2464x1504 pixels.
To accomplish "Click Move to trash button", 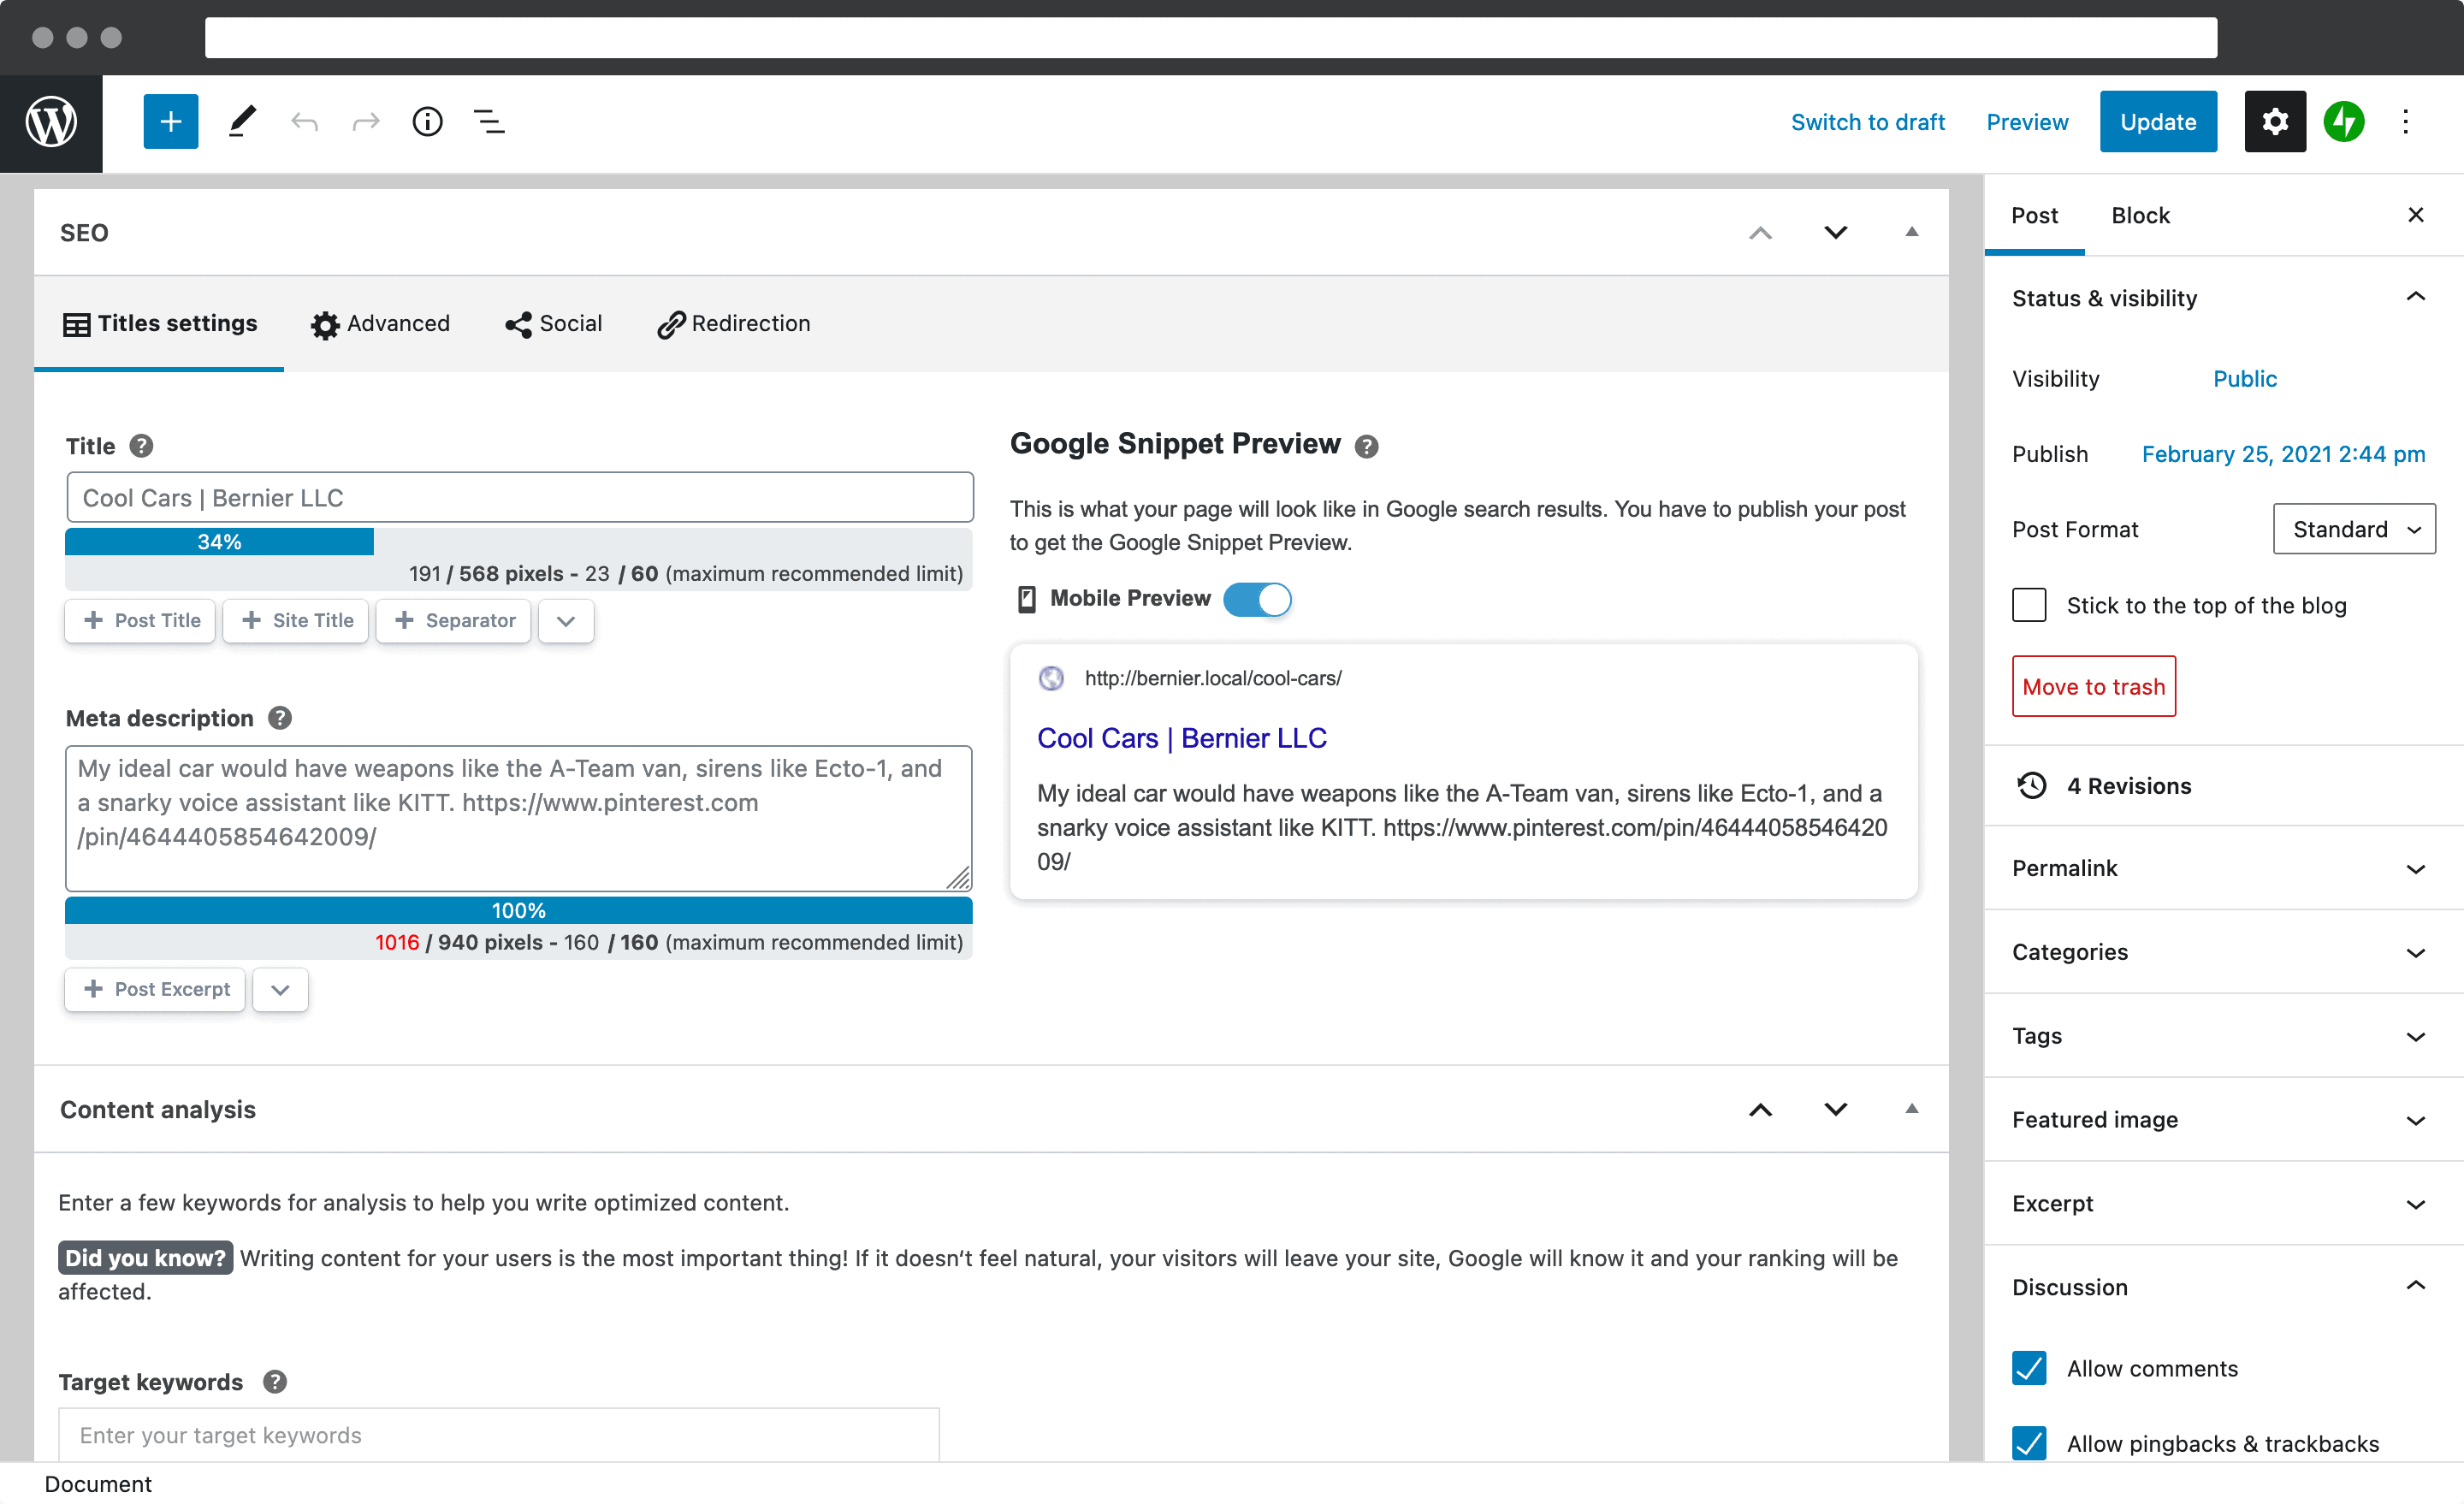I will 2093,686.
